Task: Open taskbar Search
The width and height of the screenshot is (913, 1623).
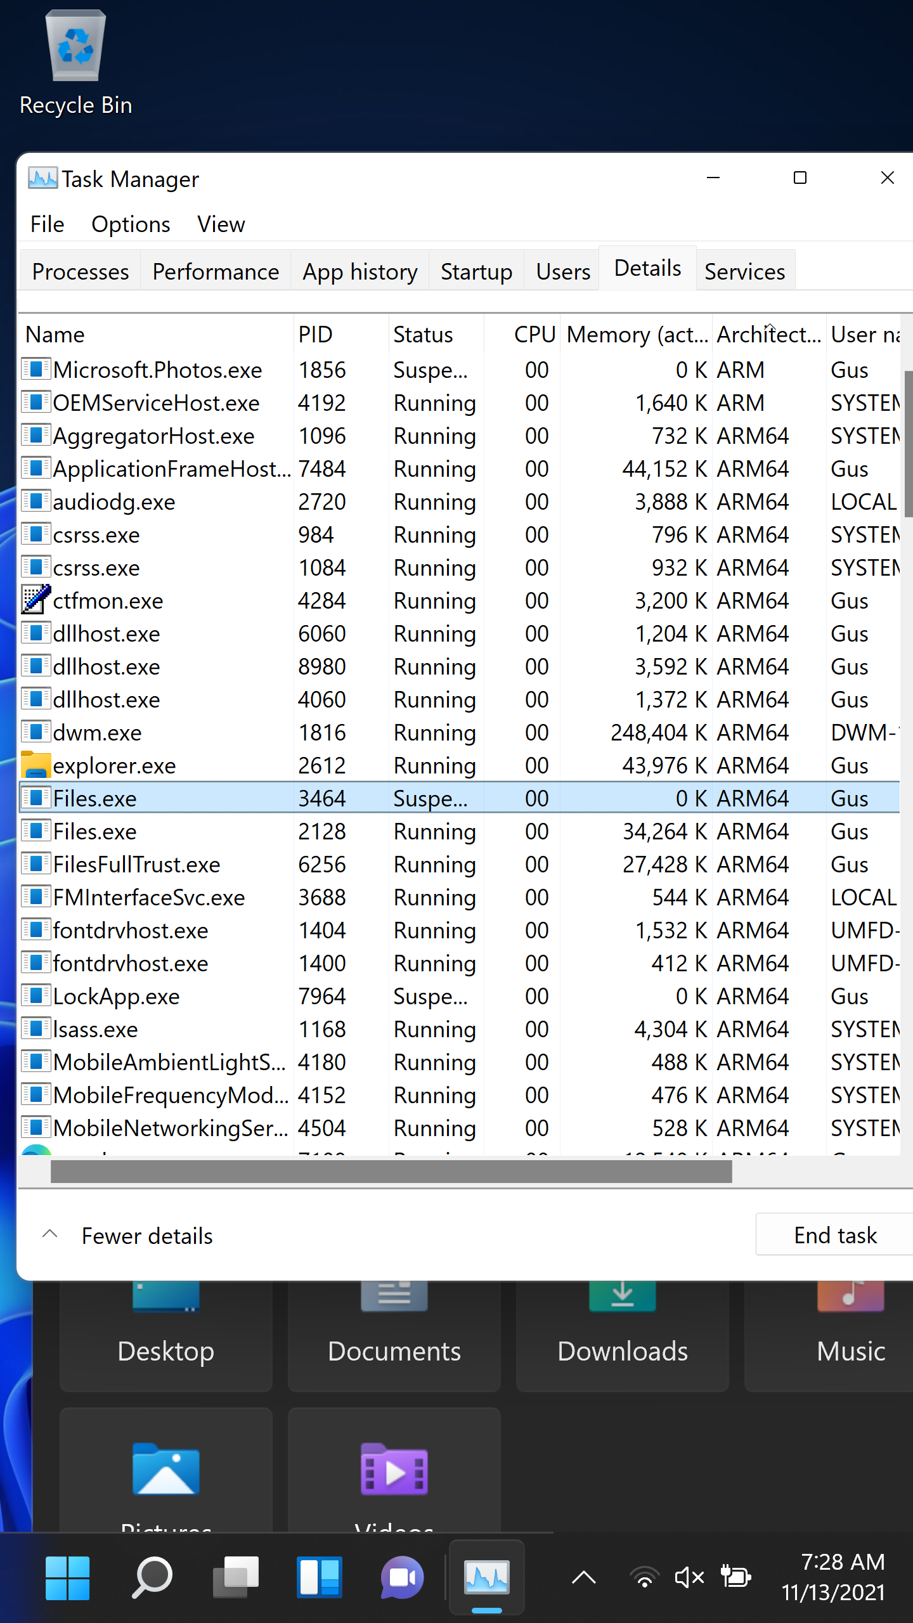Action: [152, 1577]
